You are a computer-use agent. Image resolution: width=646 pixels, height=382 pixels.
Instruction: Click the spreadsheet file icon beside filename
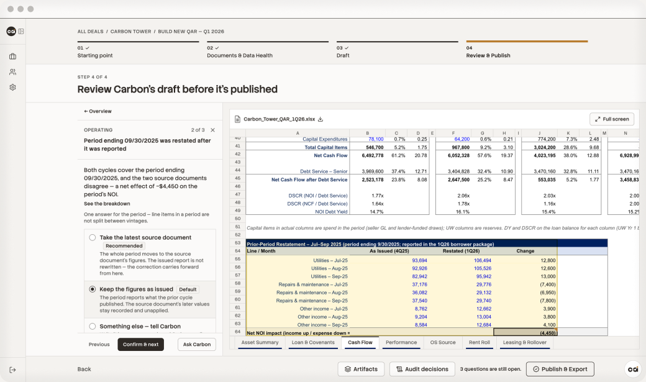pos(237,119)
